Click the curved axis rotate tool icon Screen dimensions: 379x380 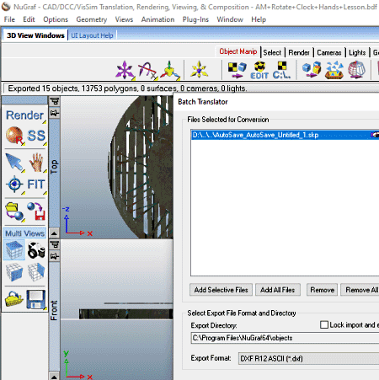tap(147, 70)
